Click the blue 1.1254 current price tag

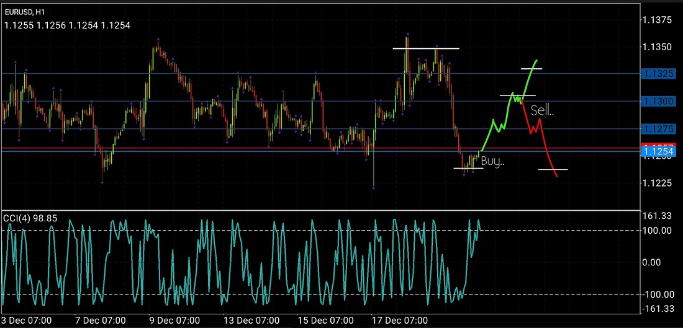(x=658, y=151)
